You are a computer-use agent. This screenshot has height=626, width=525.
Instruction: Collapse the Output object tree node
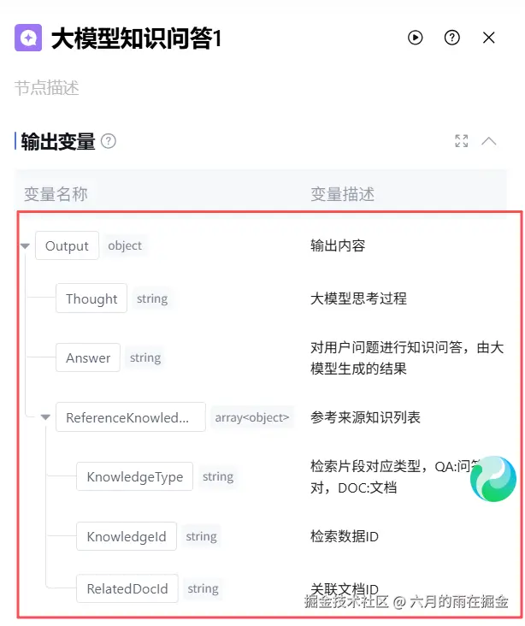pos(25,246)
